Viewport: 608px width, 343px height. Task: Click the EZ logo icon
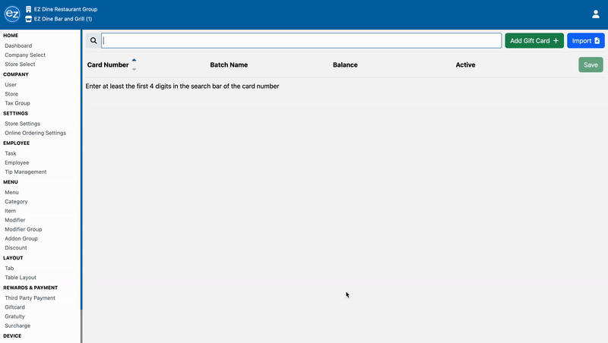(12, 14)
